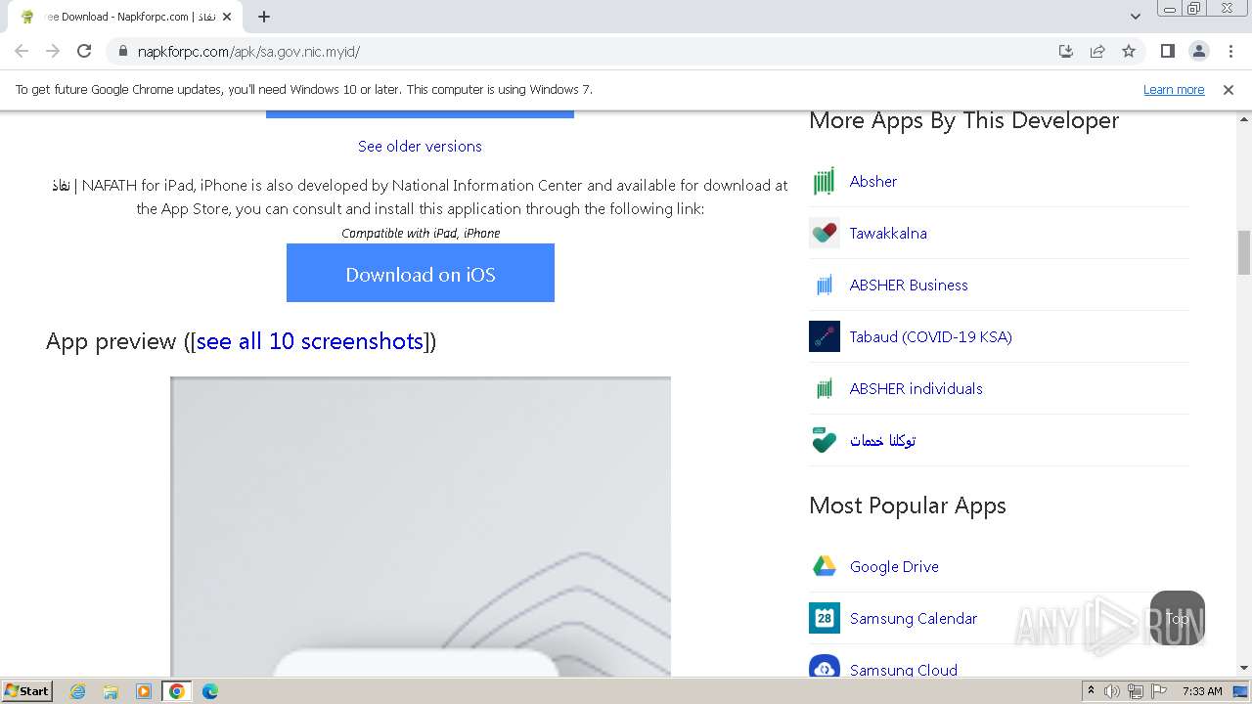This screenshot has height=704, width=1252.
Task: Click the Absher app icon
Action: coord(825,181)
